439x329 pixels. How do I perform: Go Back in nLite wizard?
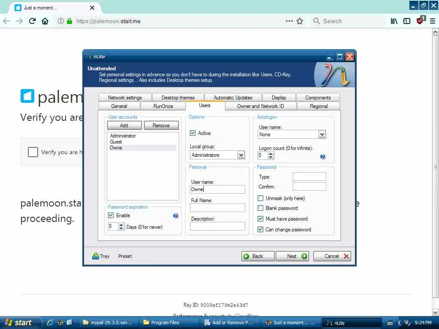pyautogui.click(x=258, y=256)
